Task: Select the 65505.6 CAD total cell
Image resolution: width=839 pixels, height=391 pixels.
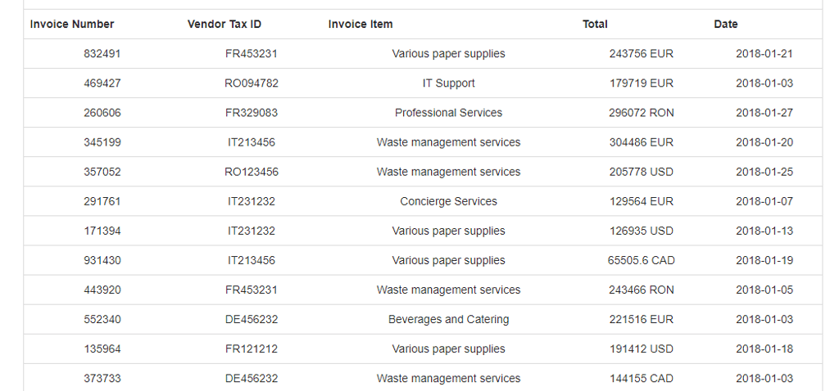Action: coord(642,260)
